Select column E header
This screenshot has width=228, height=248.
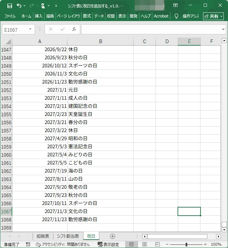tap(189, 41)
